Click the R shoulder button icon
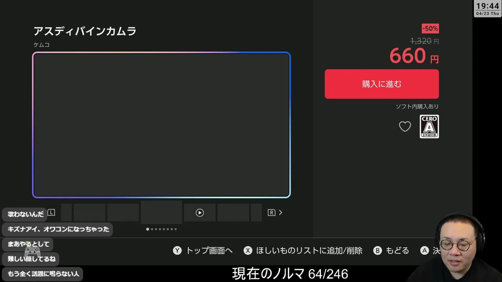This screenshot has height=282, width=502. 271,213
